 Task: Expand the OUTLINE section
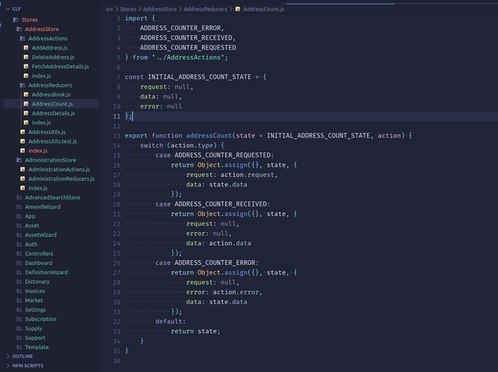click(x=23, y=356)
